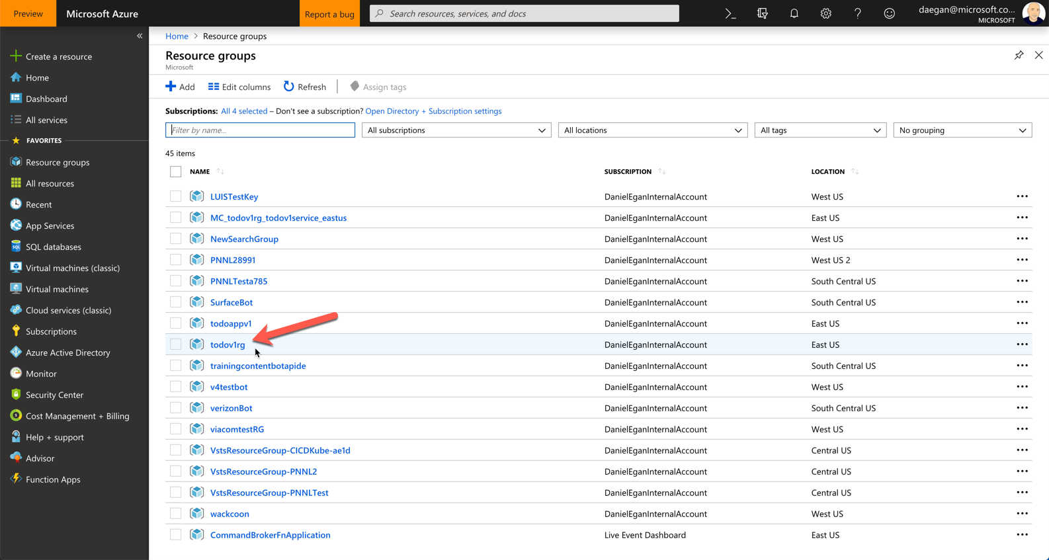Click Report a bug button
The height and width of the screenshot is (560, 1049).
[329, 14]
